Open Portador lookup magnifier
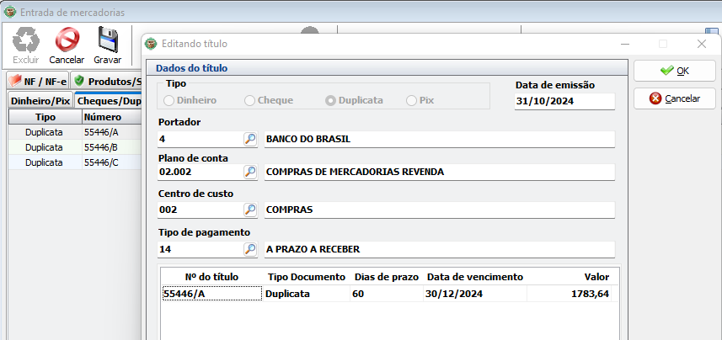The image size is (722, 340). coord(250,139)
